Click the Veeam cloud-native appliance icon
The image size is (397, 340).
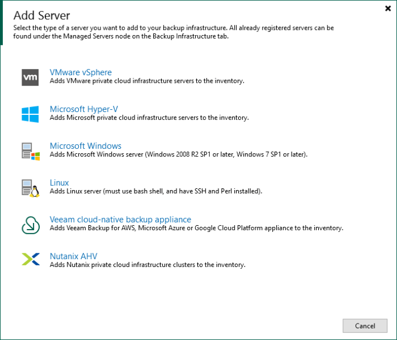point(31,225)
